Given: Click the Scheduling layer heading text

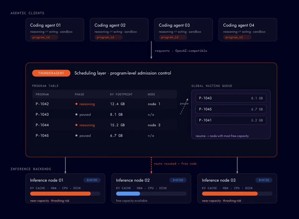Looking at the screenshot, I should coord(123,73).
